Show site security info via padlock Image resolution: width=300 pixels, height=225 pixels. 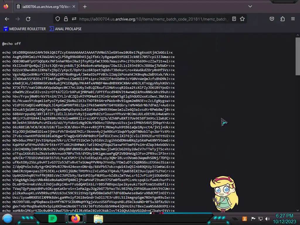coord(66,19)
